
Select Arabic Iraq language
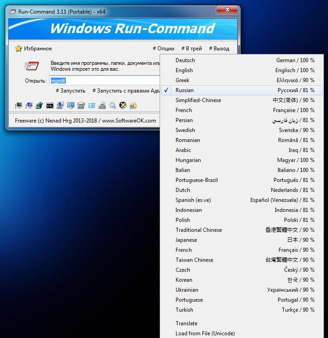click(x=242, y=150)
